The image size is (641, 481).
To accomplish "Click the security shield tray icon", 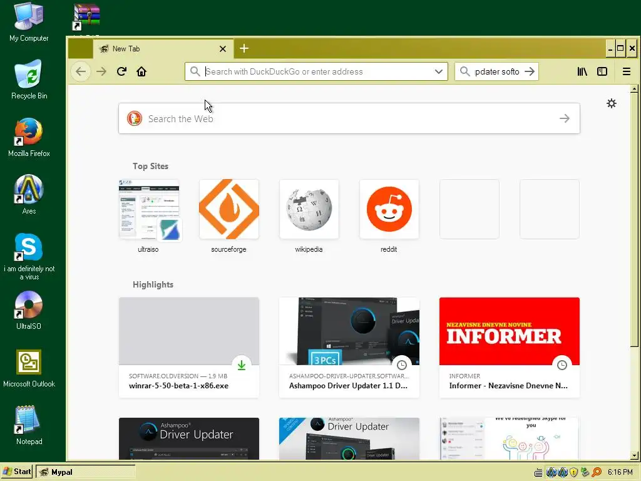I will coord(573,472).
